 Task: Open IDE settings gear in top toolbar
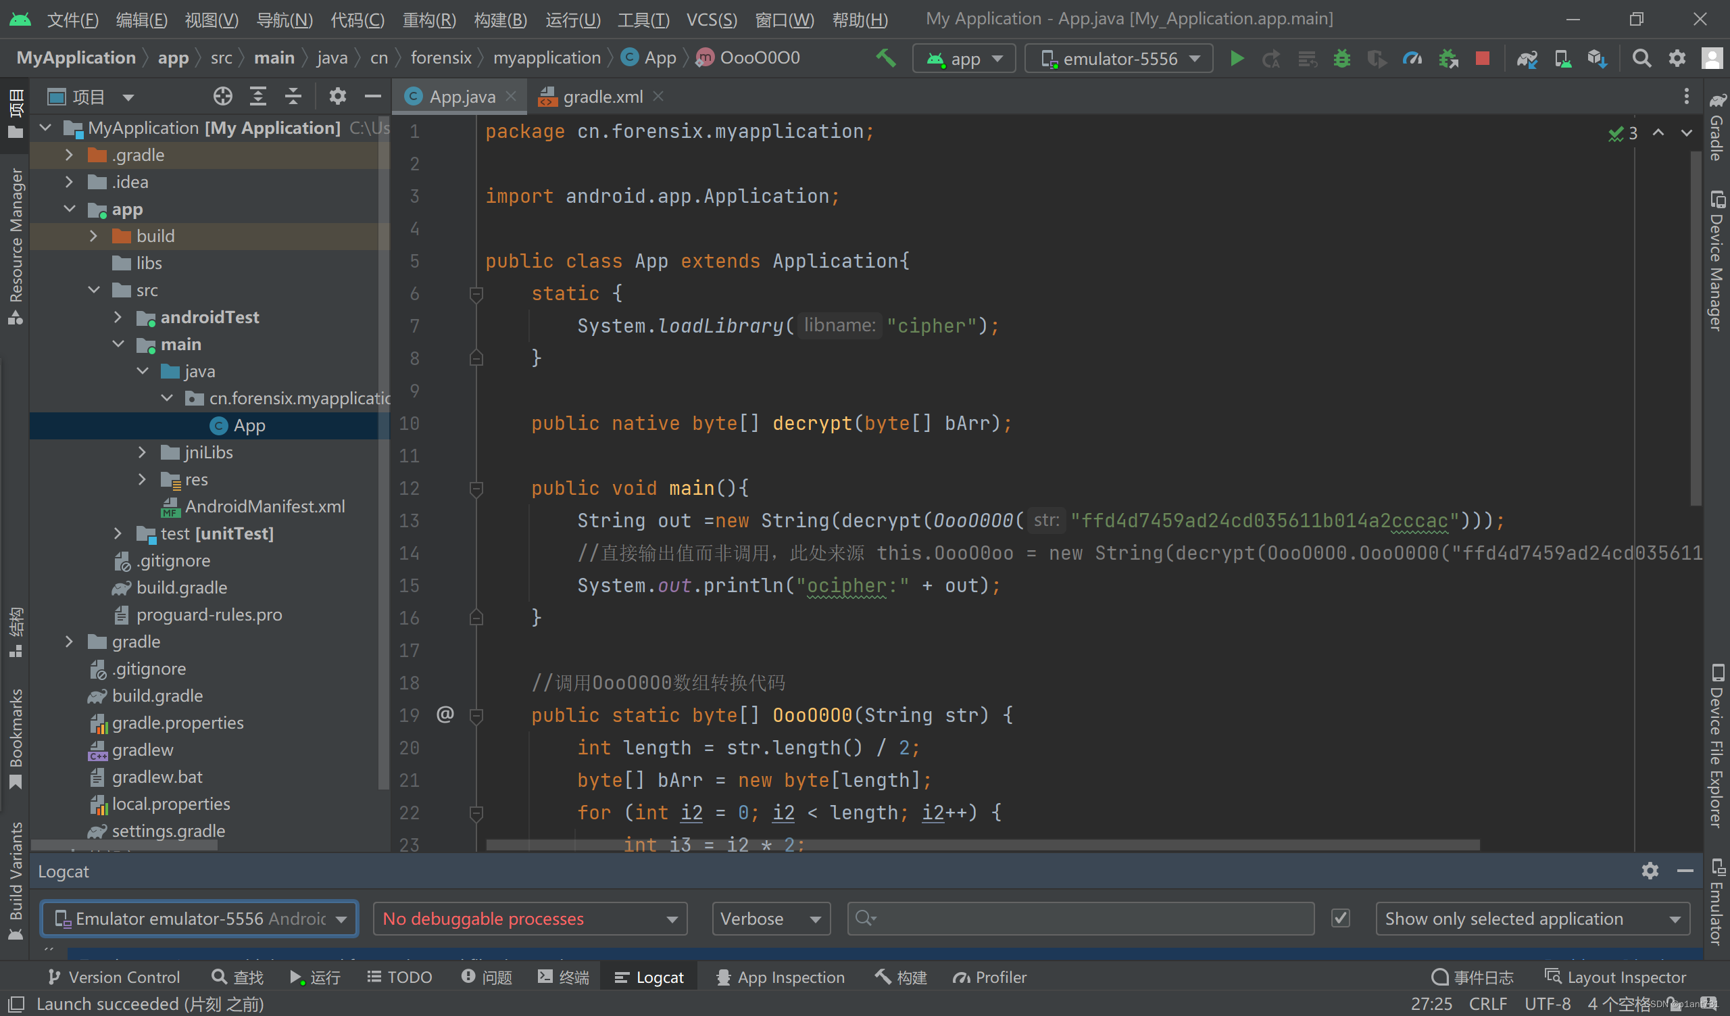[x=1677, y=58]
